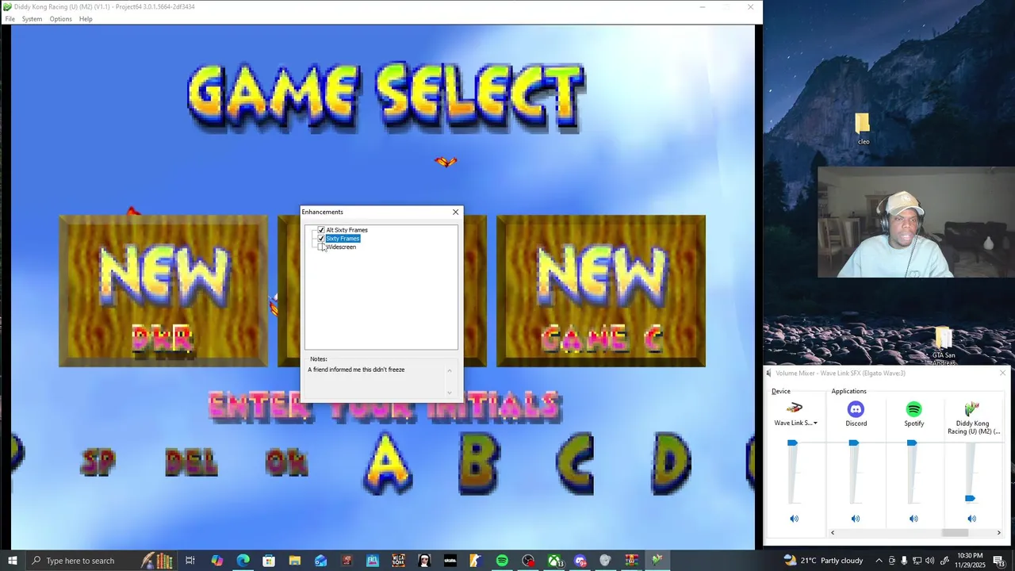
Task: Mute Spotify in the Volume Mixer
Action: pos(913,519)
